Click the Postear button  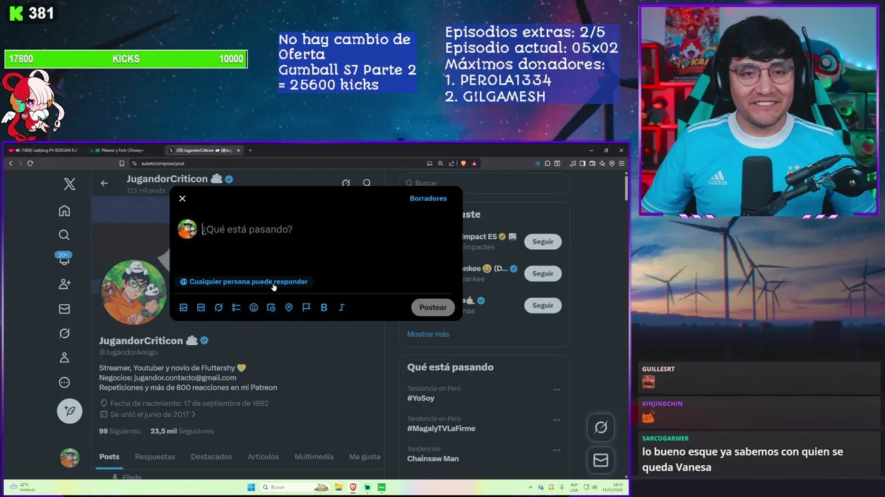coord(433,307)
